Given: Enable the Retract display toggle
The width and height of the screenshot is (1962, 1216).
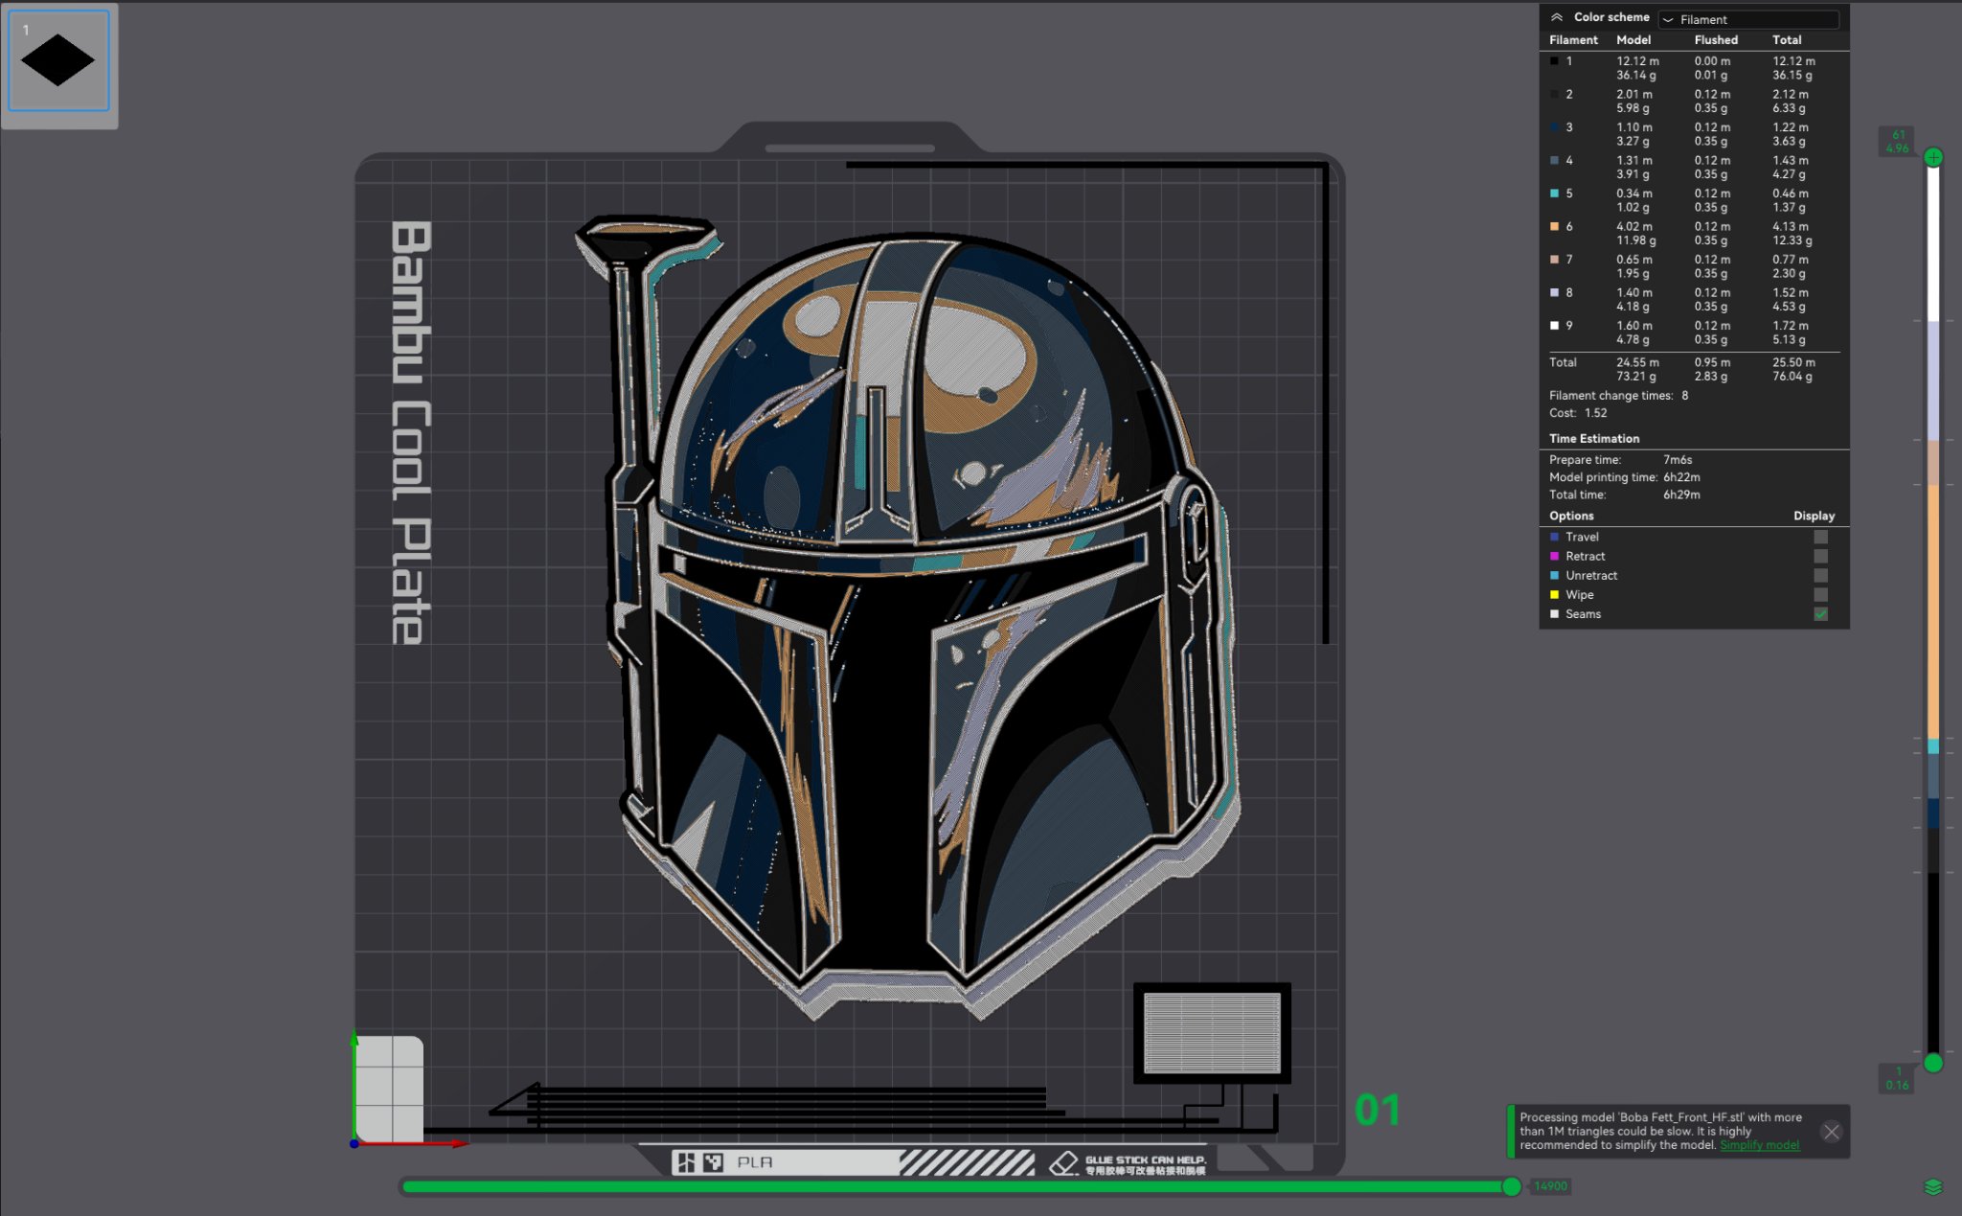Looking at the screenshot, I should tap(1820, 556).
